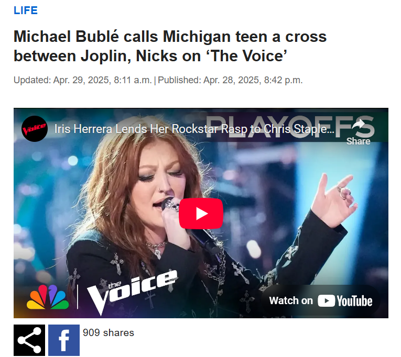The height and width of the screenshot is (357, 401).
Task: Click the Michael Bublé article headline
Action: (x=170, y=46)
